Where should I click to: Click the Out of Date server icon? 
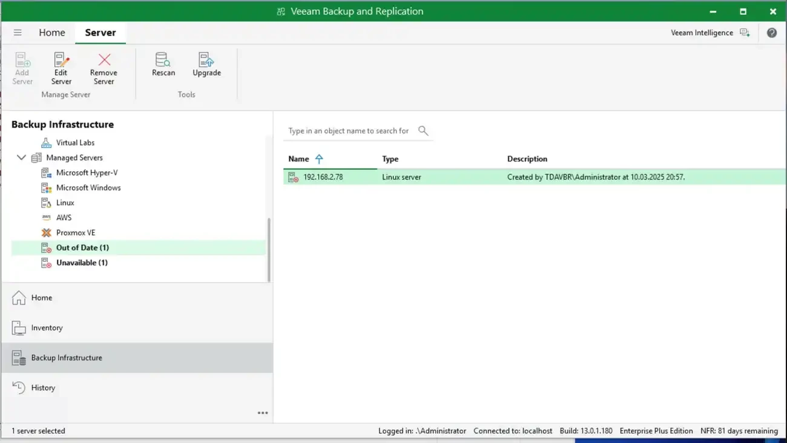pos(46,248)
